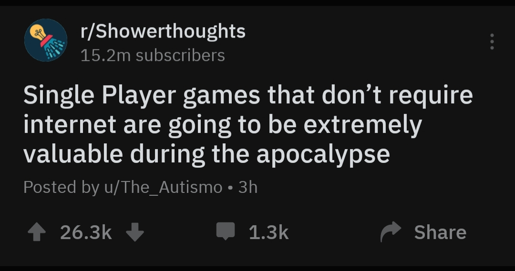Open comments via the speech bubble icon
Image resolution: width=515 pixels, height=271 pixels.
pyautogui.click(x=225, y=231)
